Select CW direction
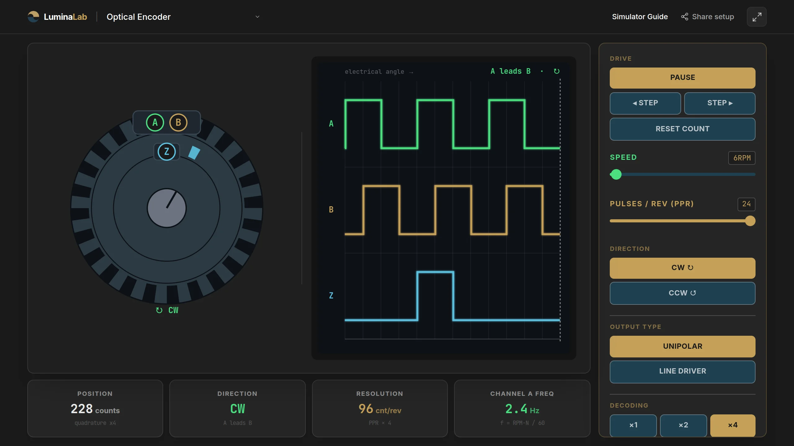 click(682, 268)
